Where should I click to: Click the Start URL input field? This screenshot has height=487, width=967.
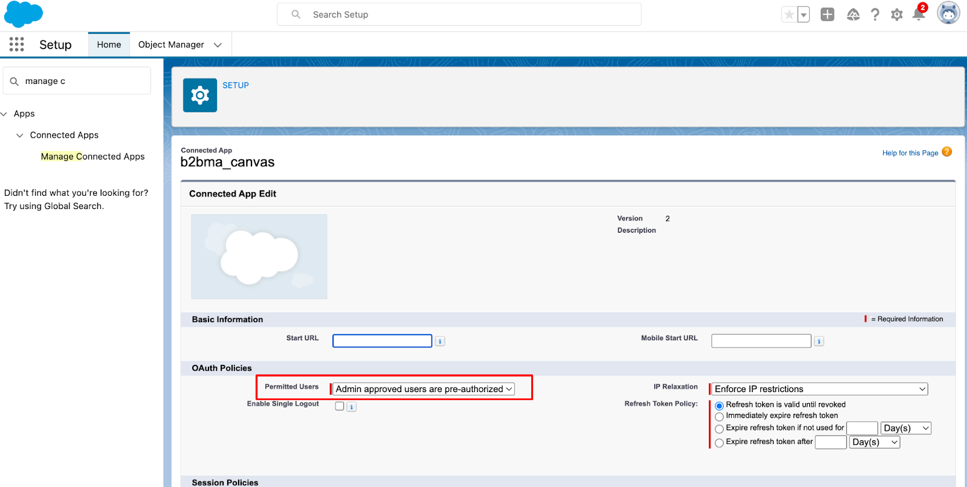click(x=383, y=341)
